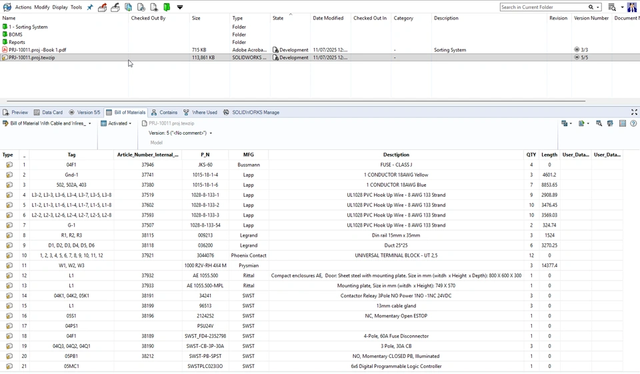Switch to the Where Used tab
Image resolution: width=640 pixels, height=374 pixels.
[x=200, y=113]
